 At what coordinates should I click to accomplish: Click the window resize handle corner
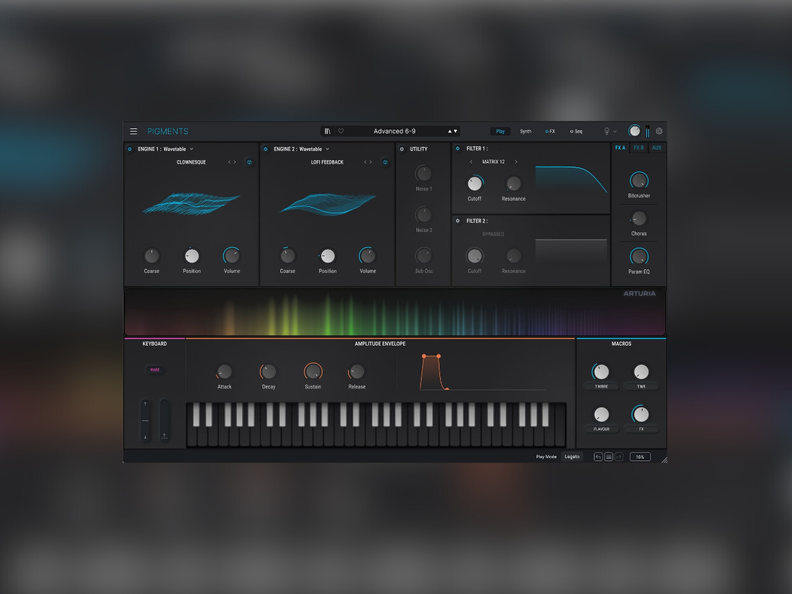click(664, 459)
